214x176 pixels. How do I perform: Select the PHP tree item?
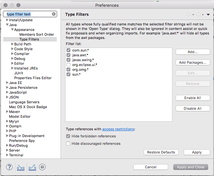pos(13,131)
